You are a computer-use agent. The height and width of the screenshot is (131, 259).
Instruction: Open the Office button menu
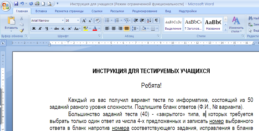6,6
